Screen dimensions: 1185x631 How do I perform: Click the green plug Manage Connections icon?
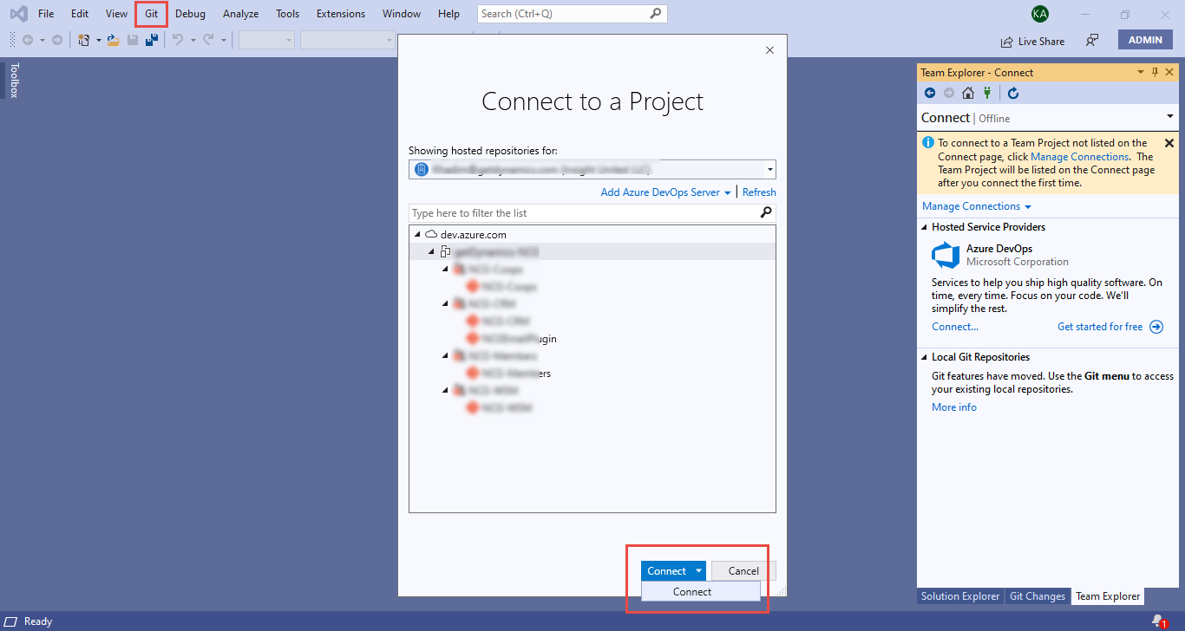(x=987, y=93)
